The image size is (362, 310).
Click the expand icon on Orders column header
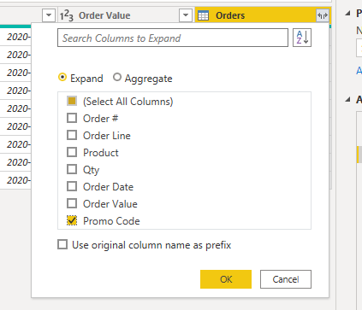323,15
